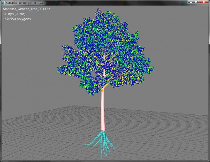This screenshot has height=162, width=210.
Task: Click the Mantissa_Generic_Tree_001.FBX file name text
Action: (27, 9)
